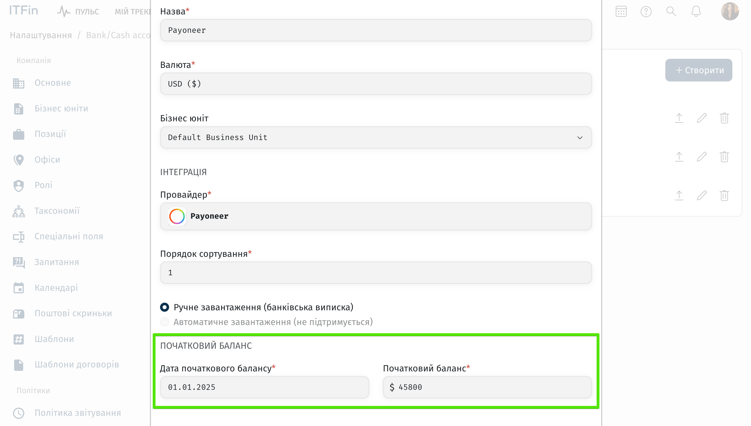Open Шаблони договорів in the sidebar
This screenshot has height=426, width=751.
[77, 364]
